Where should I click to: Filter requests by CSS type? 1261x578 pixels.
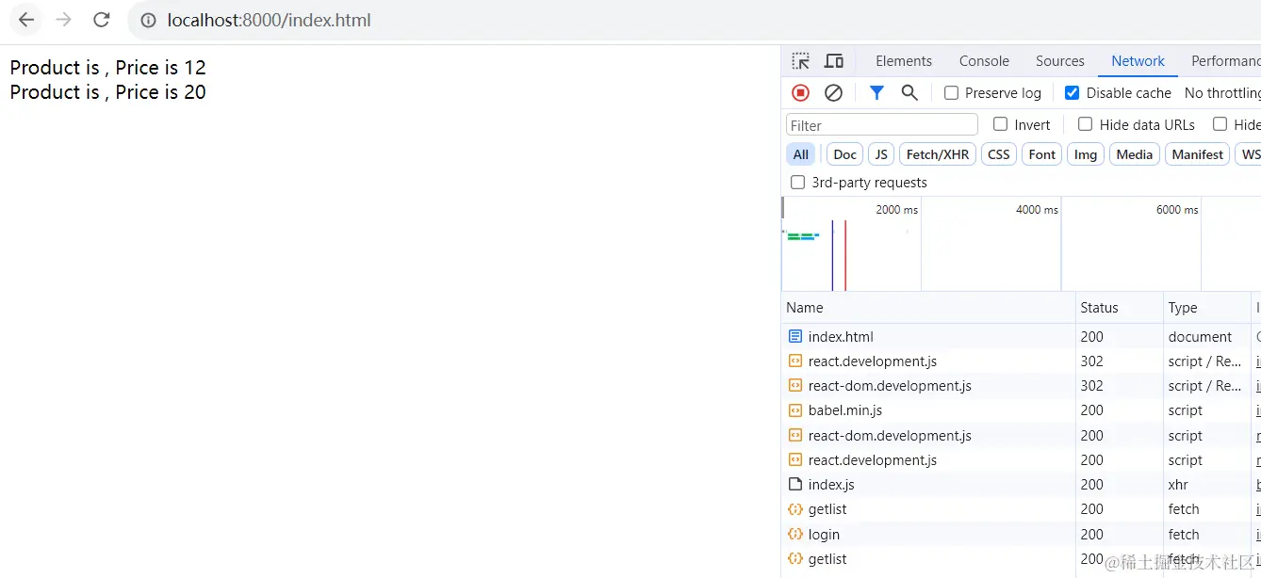(x=999, y=154)
